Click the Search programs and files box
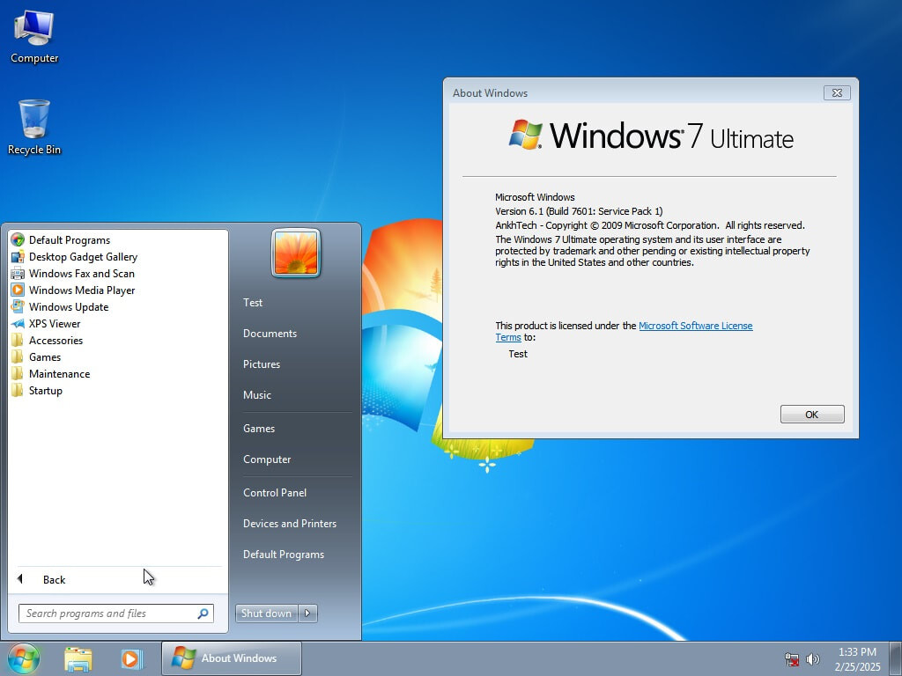Image resolution: width=902 pixels, height=676 pixels. [116, 614]
